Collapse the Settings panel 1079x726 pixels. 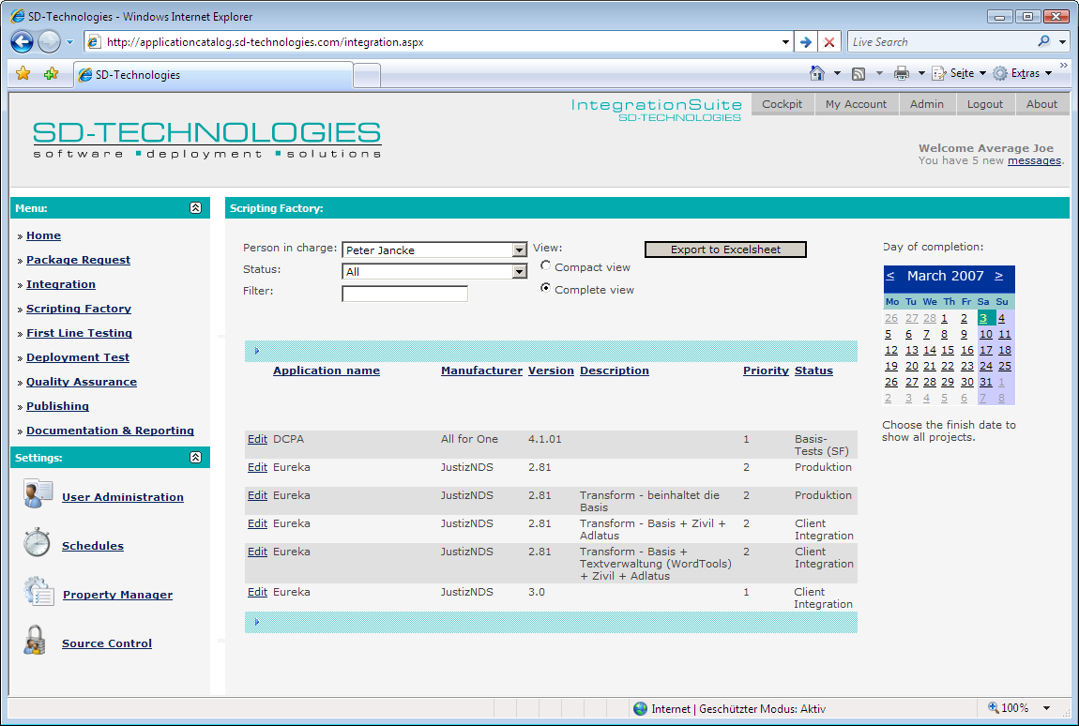tap(195, 458)
